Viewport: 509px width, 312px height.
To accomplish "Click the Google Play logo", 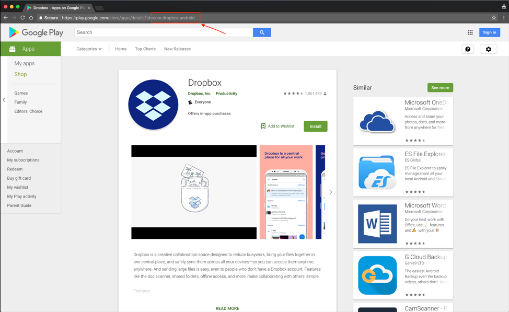I will [x=36, y=32].
